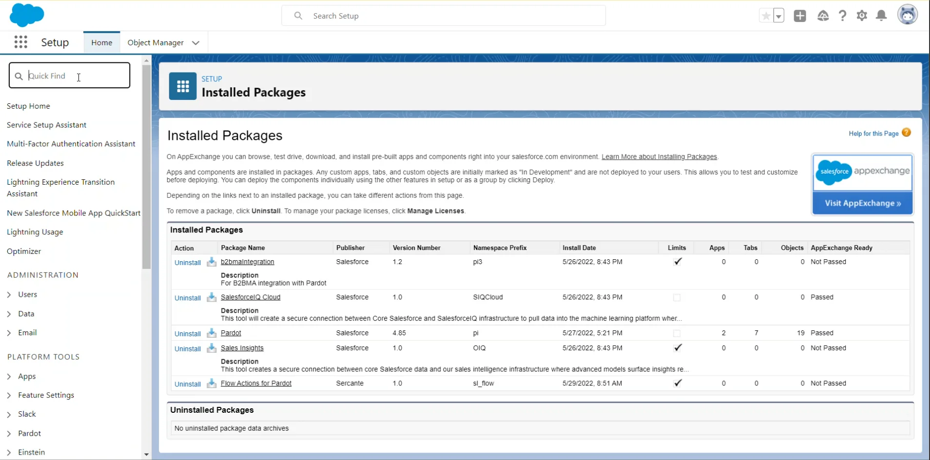The image size is (930, 460).
Task: Uncheck the Limits checkmark for Sales Insights
Action: [x=678, y=348]
